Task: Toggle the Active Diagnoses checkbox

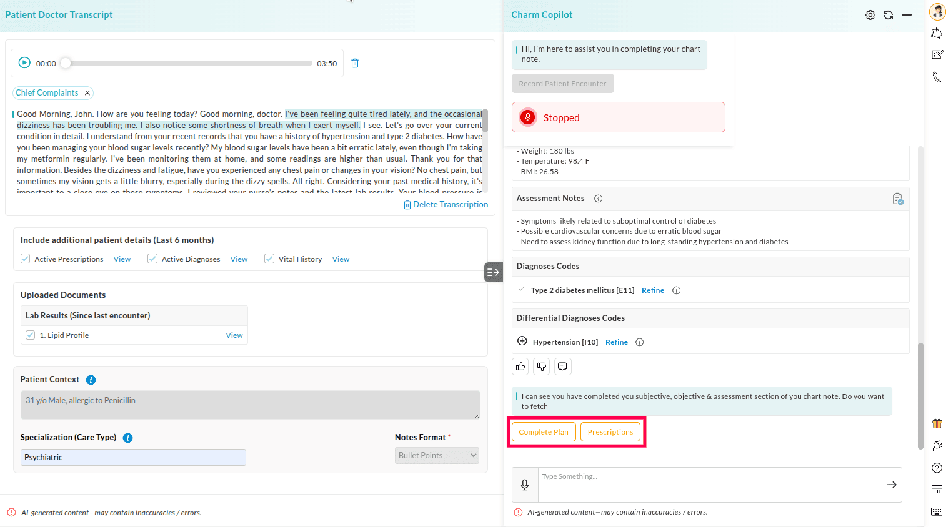Action: (x=152, y=259)
